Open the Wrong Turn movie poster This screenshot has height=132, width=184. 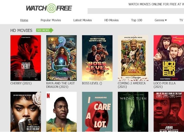pyautogui.click(x=133, y=112)
